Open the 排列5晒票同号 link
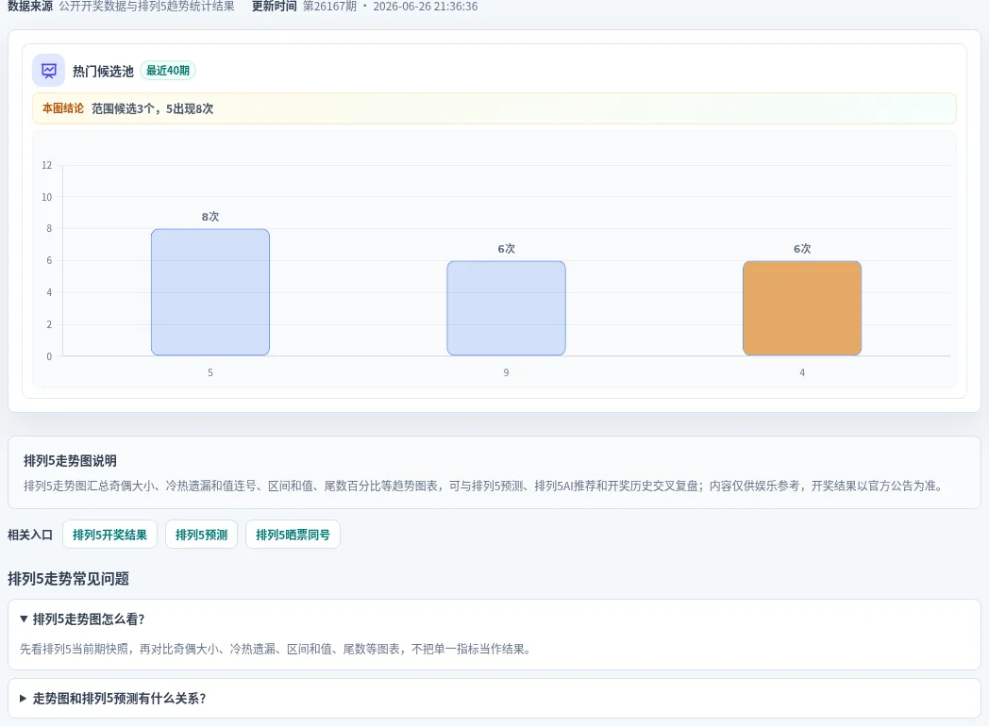The width and height of the screenshot is (989, 726). tap(293, 535)
